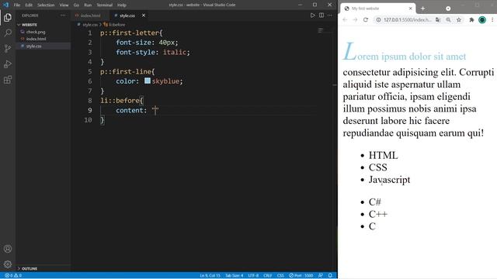Close the My first website browser tab
This screenshot has height=279, width=497.
pos(411,9)
